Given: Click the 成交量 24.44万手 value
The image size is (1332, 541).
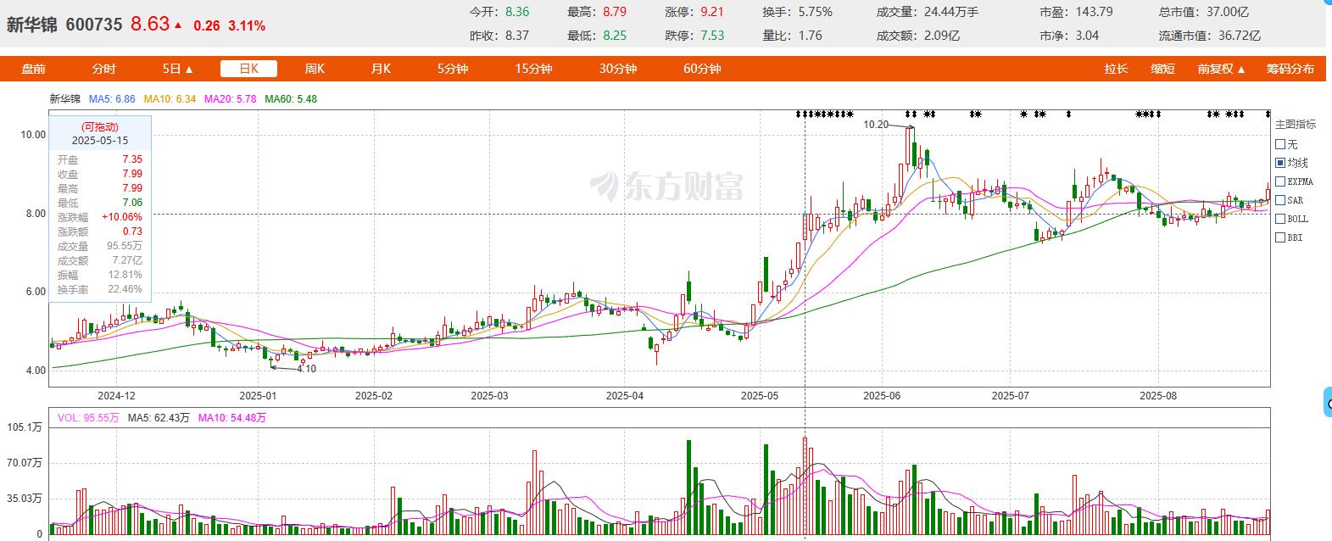Looking at the screenshot, I should coord(951,12).
